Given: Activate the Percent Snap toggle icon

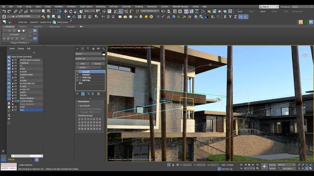Looking at the screenshot, I should click(x=126, y=11).
